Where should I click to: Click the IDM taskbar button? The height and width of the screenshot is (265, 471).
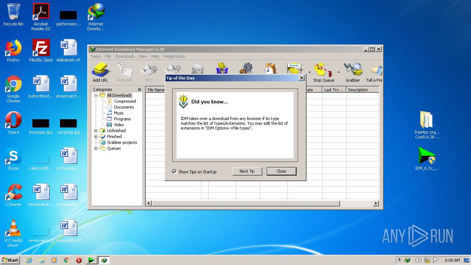(104, 260)
